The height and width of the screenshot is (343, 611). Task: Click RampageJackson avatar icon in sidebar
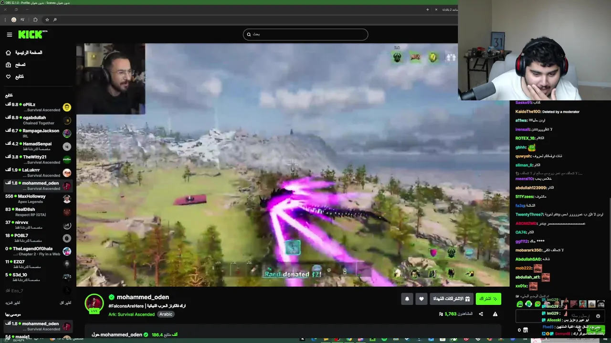[x=67, y=133]
